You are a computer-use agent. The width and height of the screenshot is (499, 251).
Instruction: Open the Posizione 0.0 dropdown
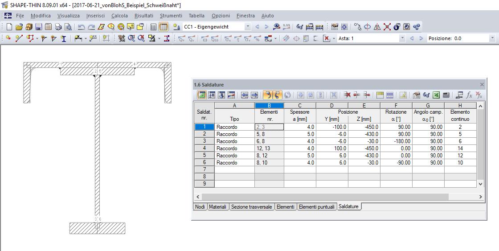(492, 38)
